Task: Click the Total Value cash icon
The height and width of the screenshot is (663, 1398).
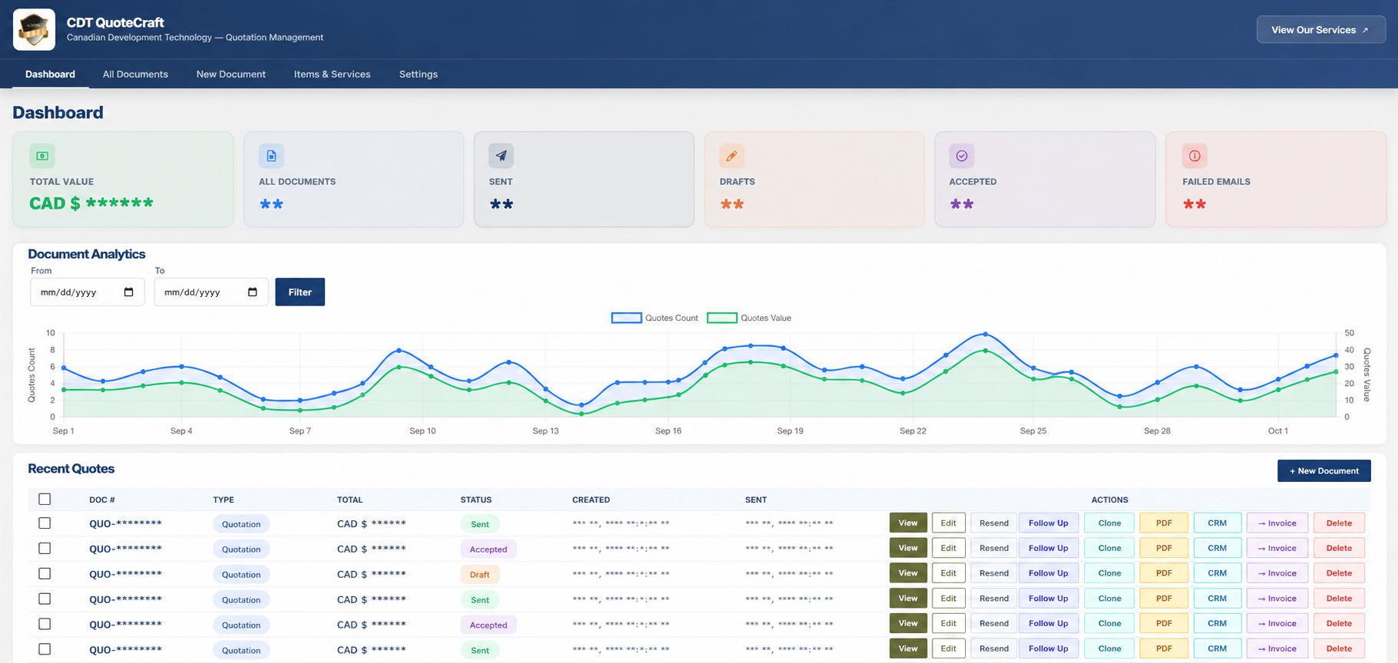Action: click(42, 156)
